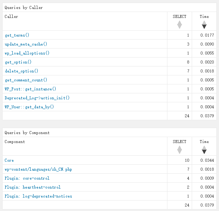Filter by delete_option() caller
The image size is (219, 211).
pos(21,71)
